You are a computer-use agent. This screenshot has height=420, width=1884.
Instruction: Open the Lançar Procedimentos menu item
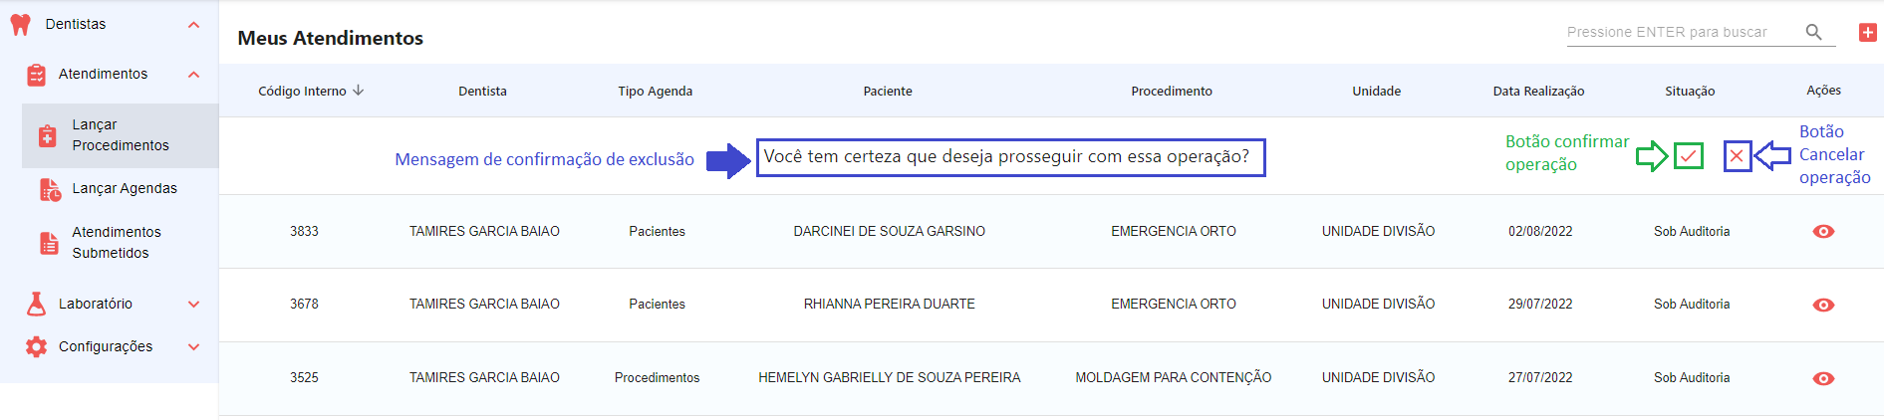click(x=121, y=135)
